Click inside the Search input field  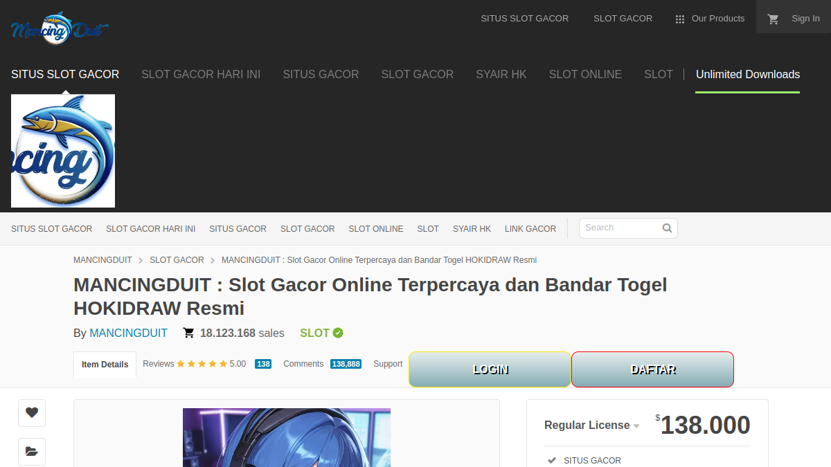pyautogui.click(x=620, y=228)
